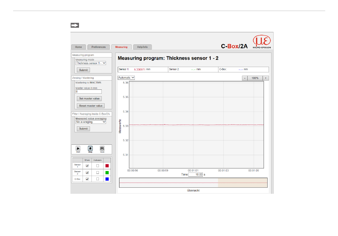Open the Help/Info tab
Viewport: 338px width, 236px height.
tap(142, 47)
